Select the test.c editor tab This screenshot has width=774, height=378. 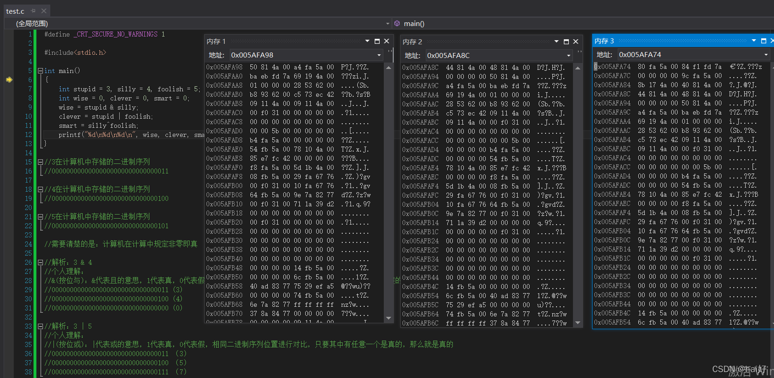[15, 11]
